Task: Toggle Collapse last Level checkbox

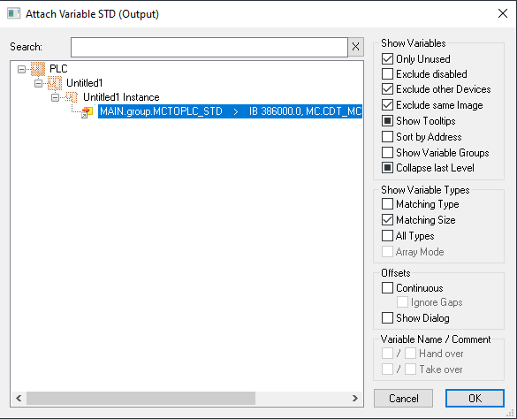Action: [387, 168]
